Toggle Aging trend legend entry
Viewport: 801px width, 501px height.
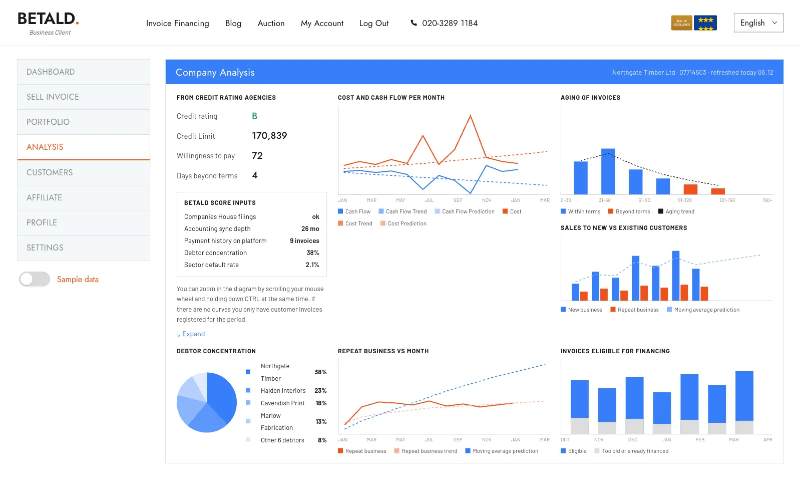click(676, 211)
